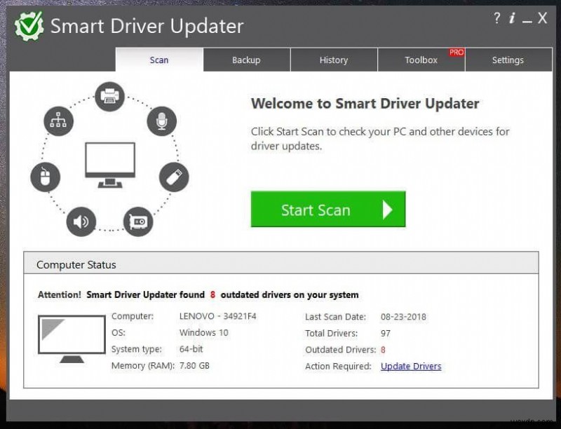Follow the Update Drivers link
Screen dimensions: 561x429
[x=411, y=367]
